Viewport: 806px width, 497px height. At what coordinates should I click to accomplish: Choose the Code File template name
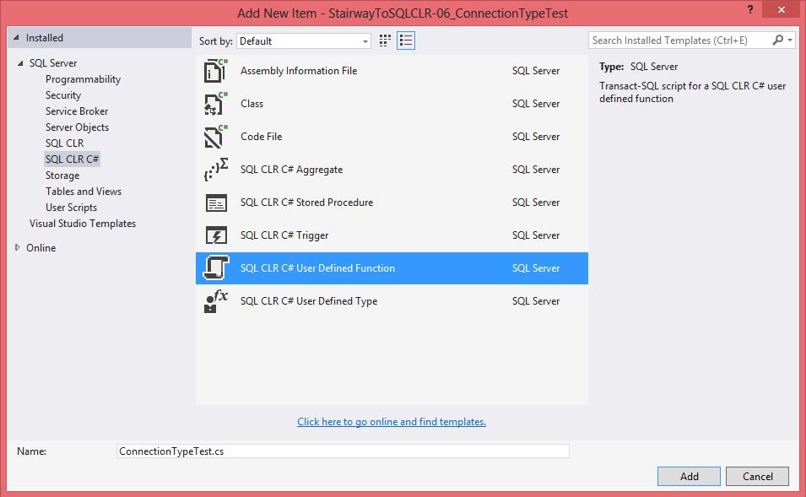point(261,137)
